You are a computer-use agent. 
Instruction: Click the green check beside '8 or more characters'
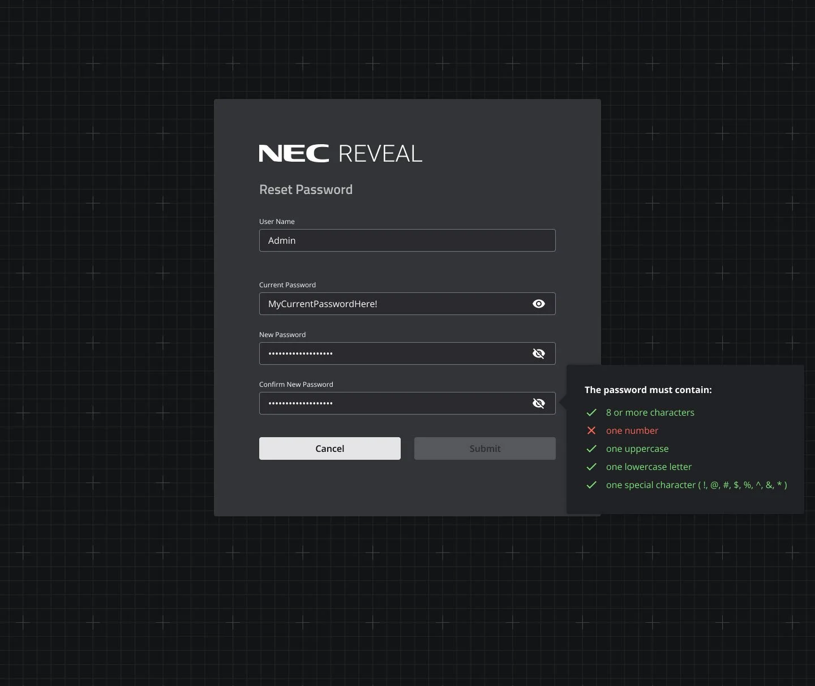coord(591,412)
